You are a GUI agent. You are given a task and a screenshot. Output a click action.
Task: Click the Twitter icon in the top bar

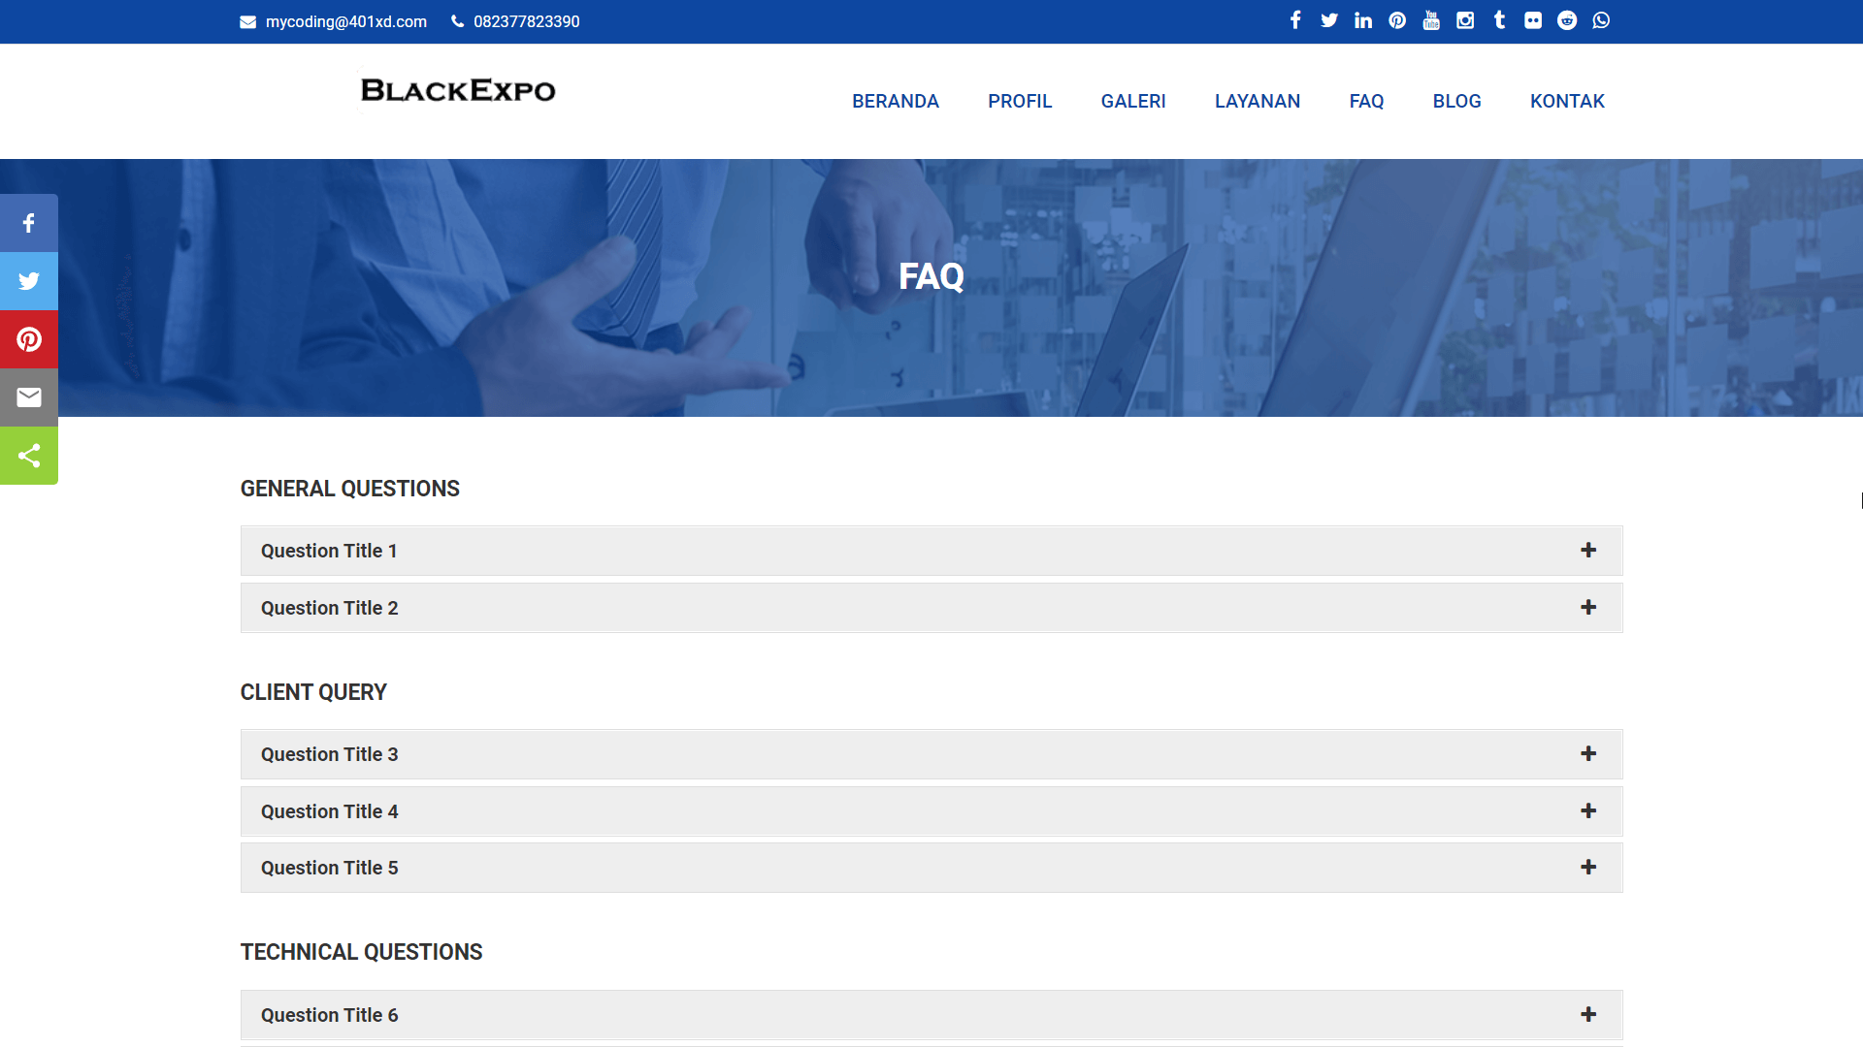1328,20
